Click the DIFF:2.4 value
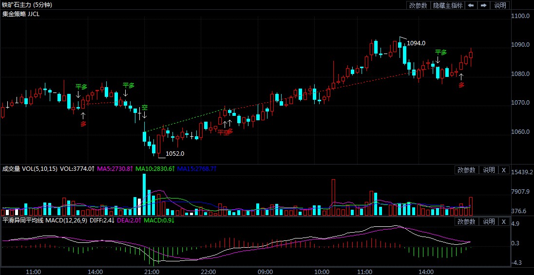This screenshot has width=534, height=275. pyautogui.click(x=102, y=220)
